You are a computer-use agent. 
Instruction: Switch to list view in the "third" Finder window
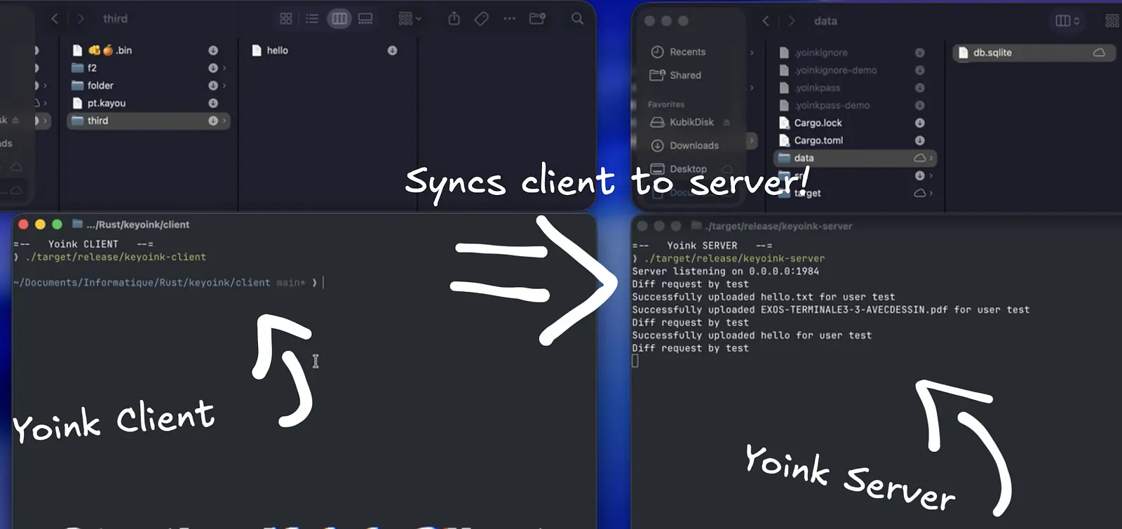(x=312, y=19)
